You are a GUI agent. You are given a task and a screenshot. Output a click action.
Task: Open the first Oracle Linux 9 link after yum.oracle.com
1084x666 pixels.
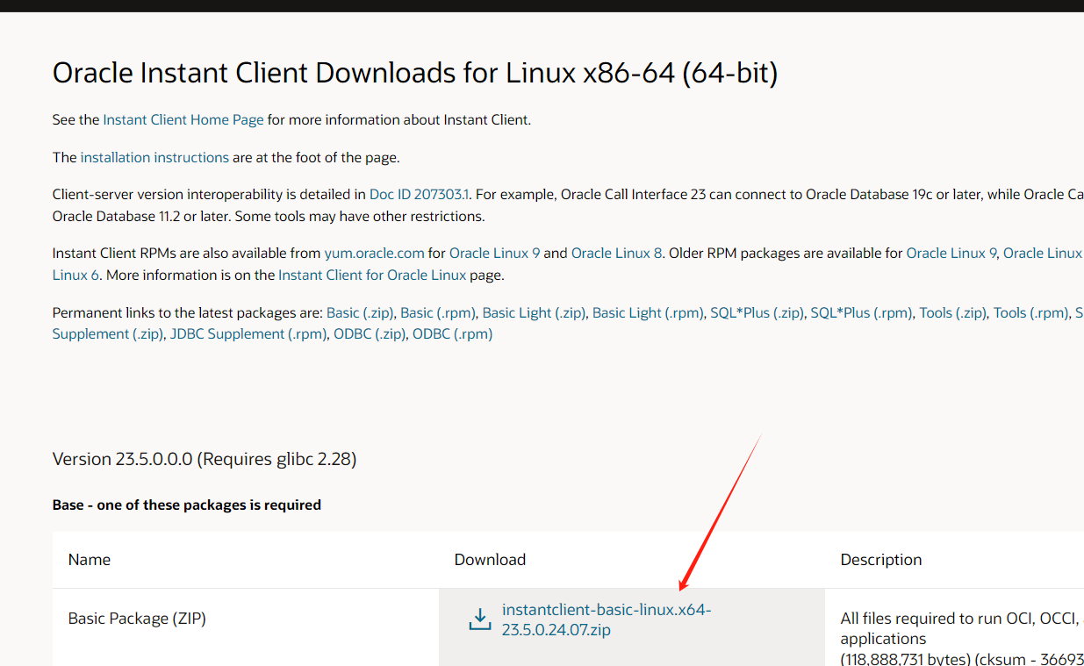tap(495, 253)
